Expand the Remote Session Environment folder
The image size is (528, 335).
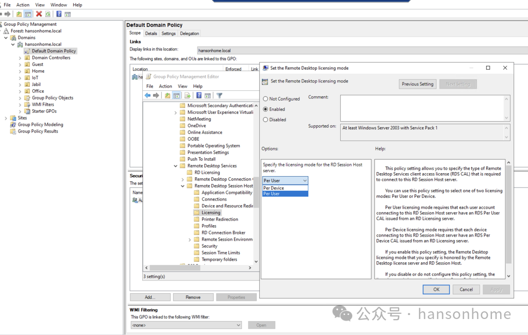(190, 240)
